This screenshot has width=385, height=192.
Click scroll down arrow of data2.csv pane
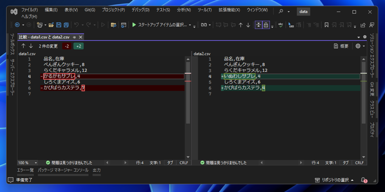tap(364, 157)
